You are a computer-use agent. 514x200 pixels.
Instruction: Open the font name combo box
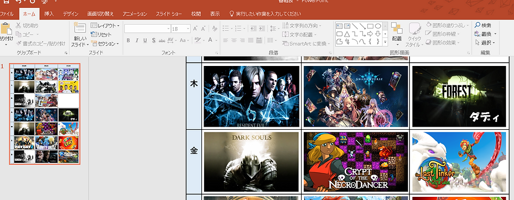click(x=147, y=29)
